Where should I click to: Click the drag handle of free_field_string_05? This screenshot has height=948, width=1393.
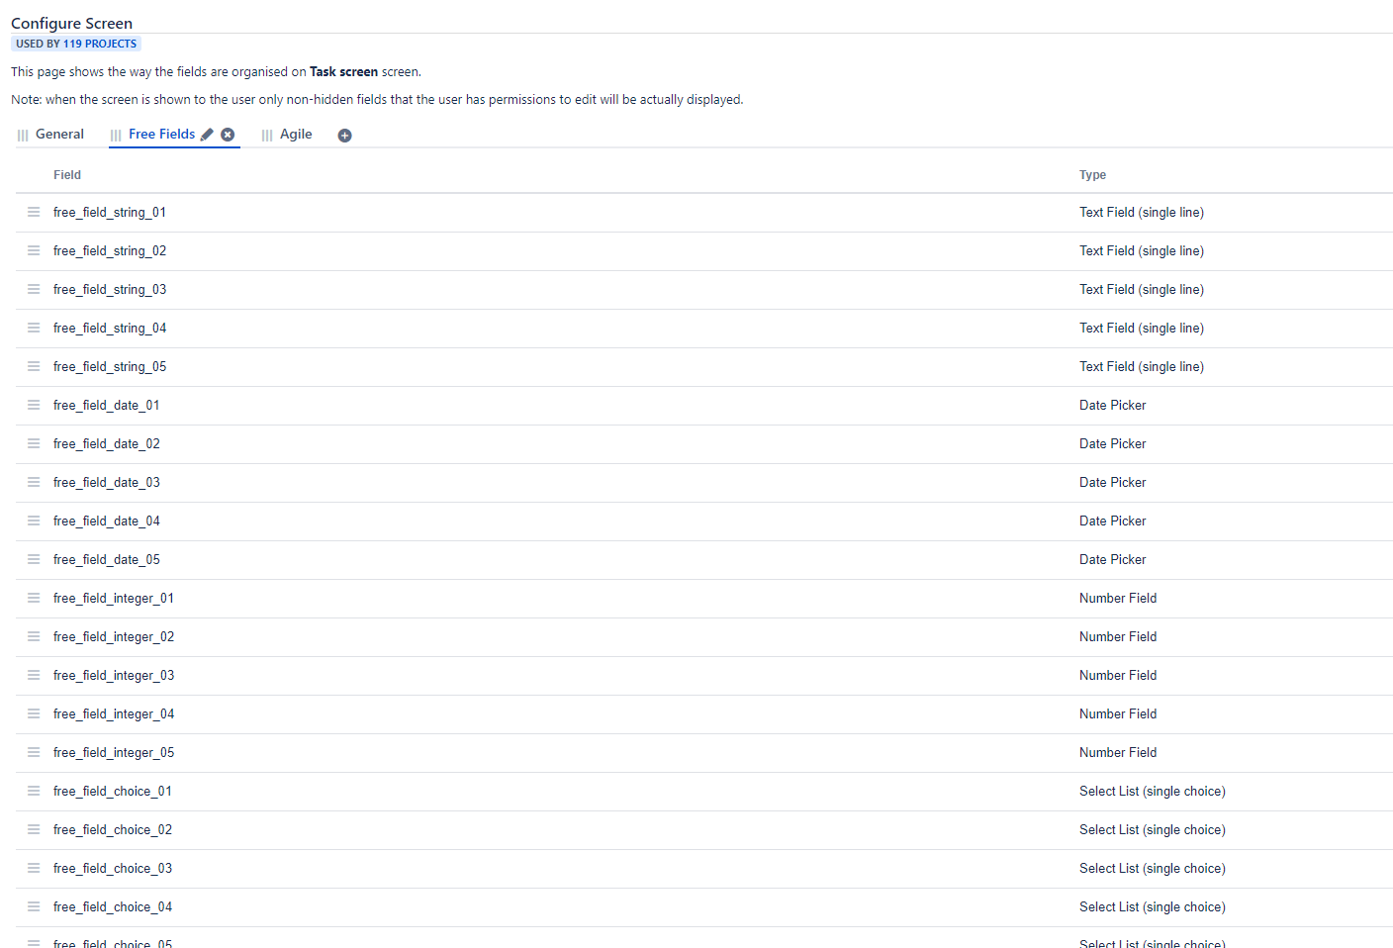coord(34,366)
